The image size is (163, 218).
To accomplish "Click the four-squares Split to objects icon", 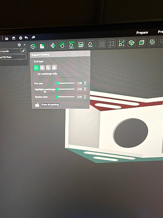I will tap(102, 44).
